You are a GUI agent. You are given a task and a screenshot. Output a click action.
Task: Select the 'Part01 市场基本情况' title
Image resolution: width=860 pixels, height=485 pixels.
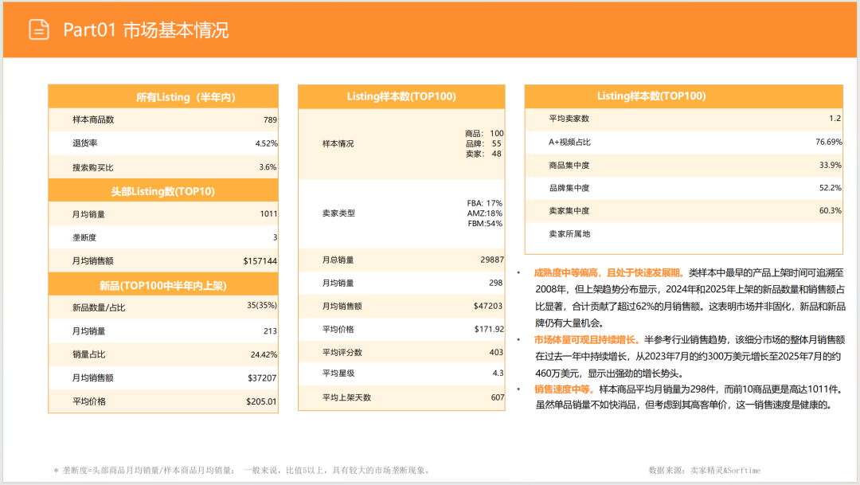point(146,30)
